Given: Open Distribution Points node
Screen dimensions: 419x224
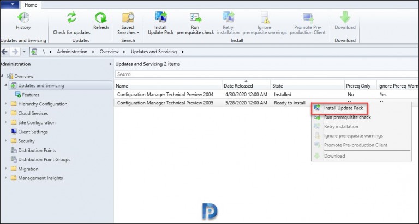Looking at the screenshot, I should pyautogui.click(x=37, y=150).
